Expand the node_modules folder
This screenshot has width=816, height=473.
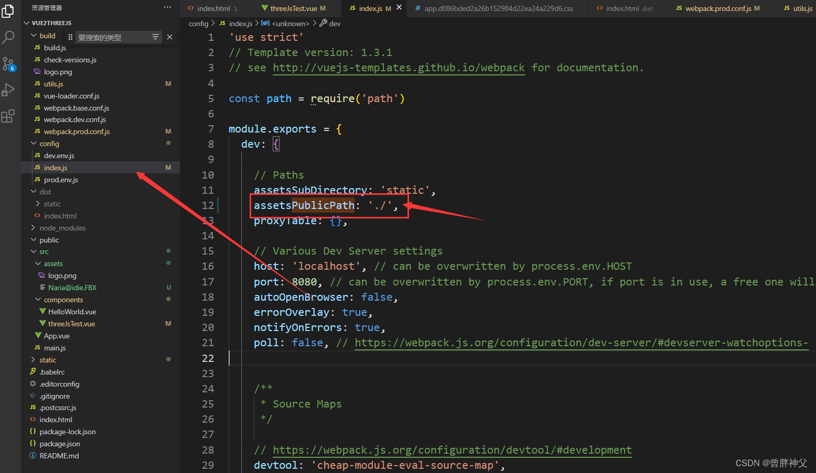coord(62,228)
